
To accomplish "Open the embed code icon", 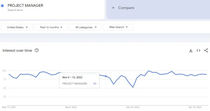I will (198, 50).
